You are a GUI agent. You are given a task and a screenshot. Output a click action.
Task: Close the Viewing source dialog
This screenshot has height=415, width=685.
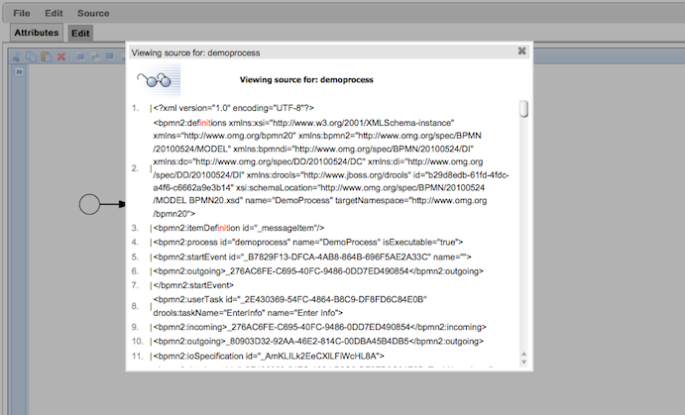pos(521,52)
